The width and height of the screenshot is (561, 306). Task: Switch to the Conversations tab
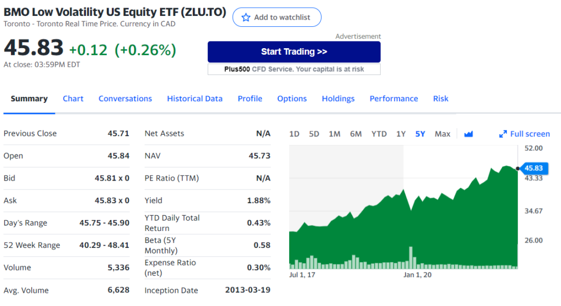(125, 99)
